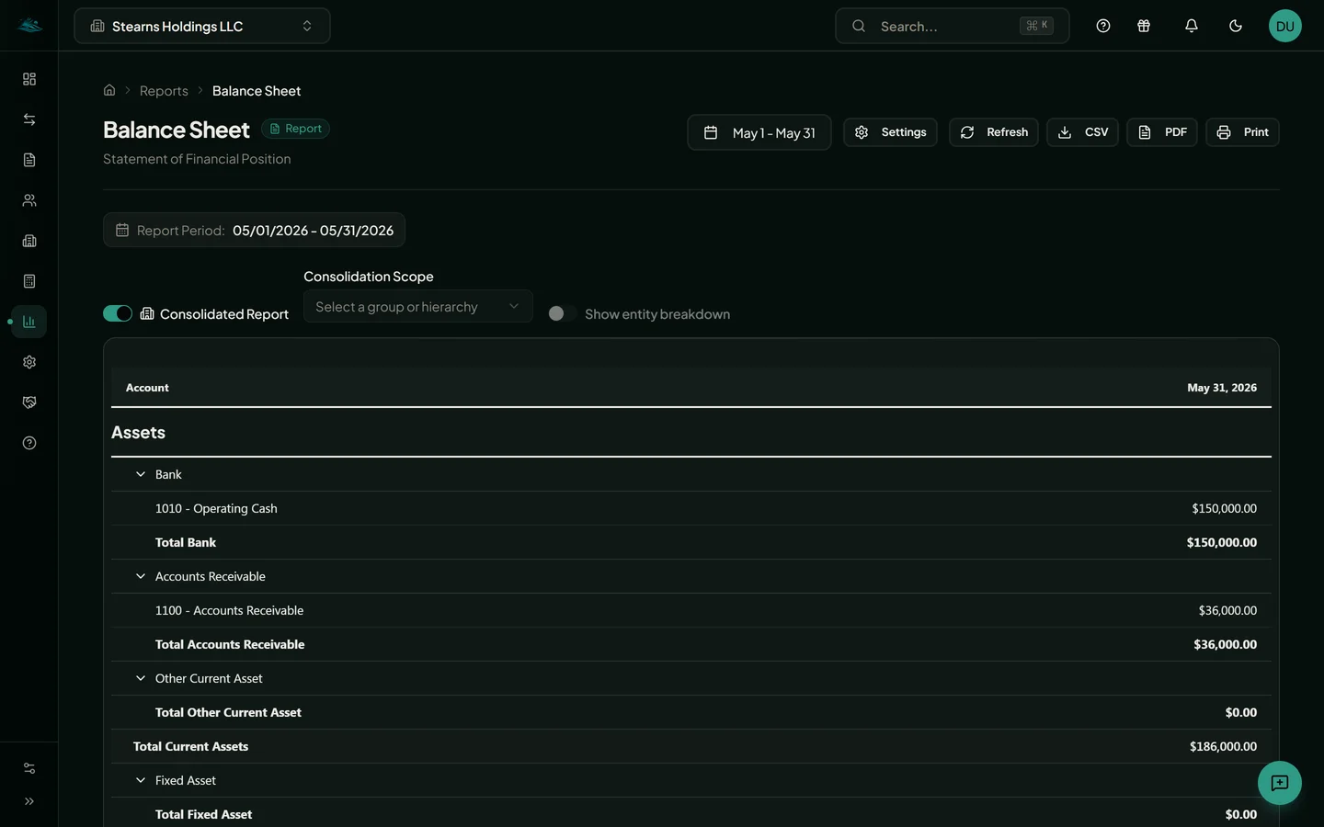Refresh the balance sheet report

(x=994, y=132)
